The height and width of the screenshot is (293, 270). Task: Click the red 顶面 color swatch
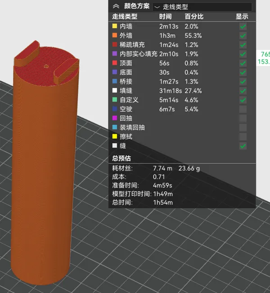(115, 63)
